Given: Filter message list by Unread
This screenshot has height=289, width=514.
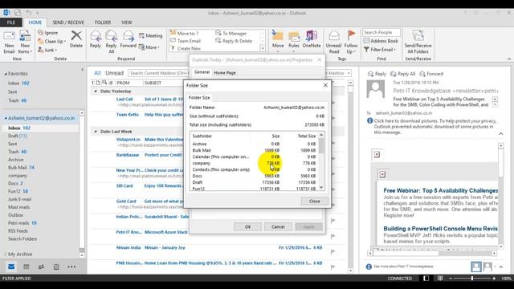Looking at the screenshot, I should (x=114, y=73).
